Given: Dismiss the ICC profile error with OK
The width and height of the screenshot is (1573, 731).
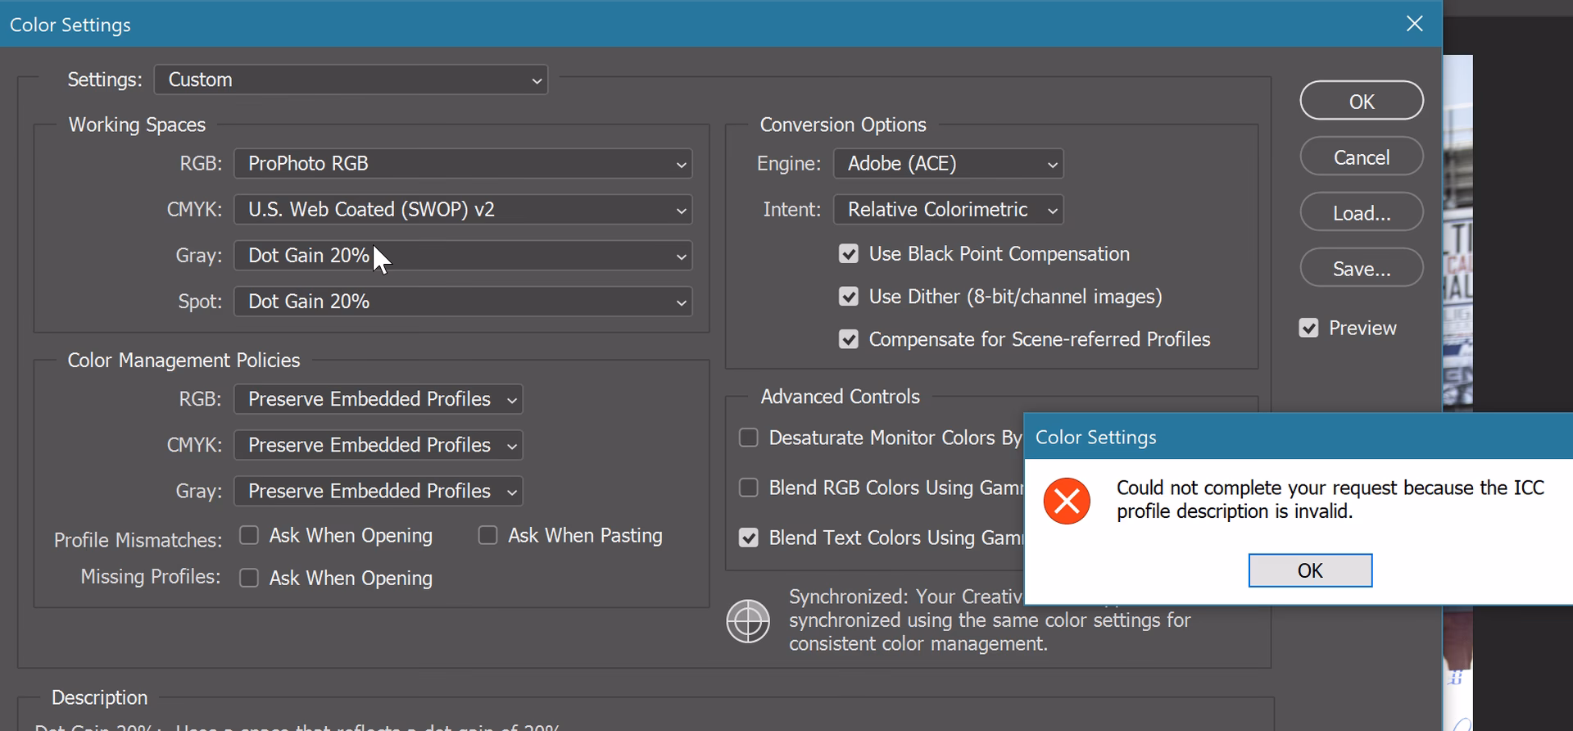Looking at the screenshot, I should tap(1309, 570).
